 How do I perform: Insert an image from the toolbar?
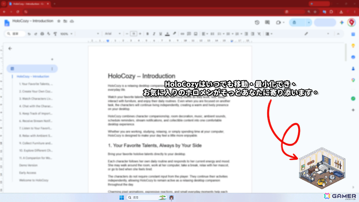point(196,34)
